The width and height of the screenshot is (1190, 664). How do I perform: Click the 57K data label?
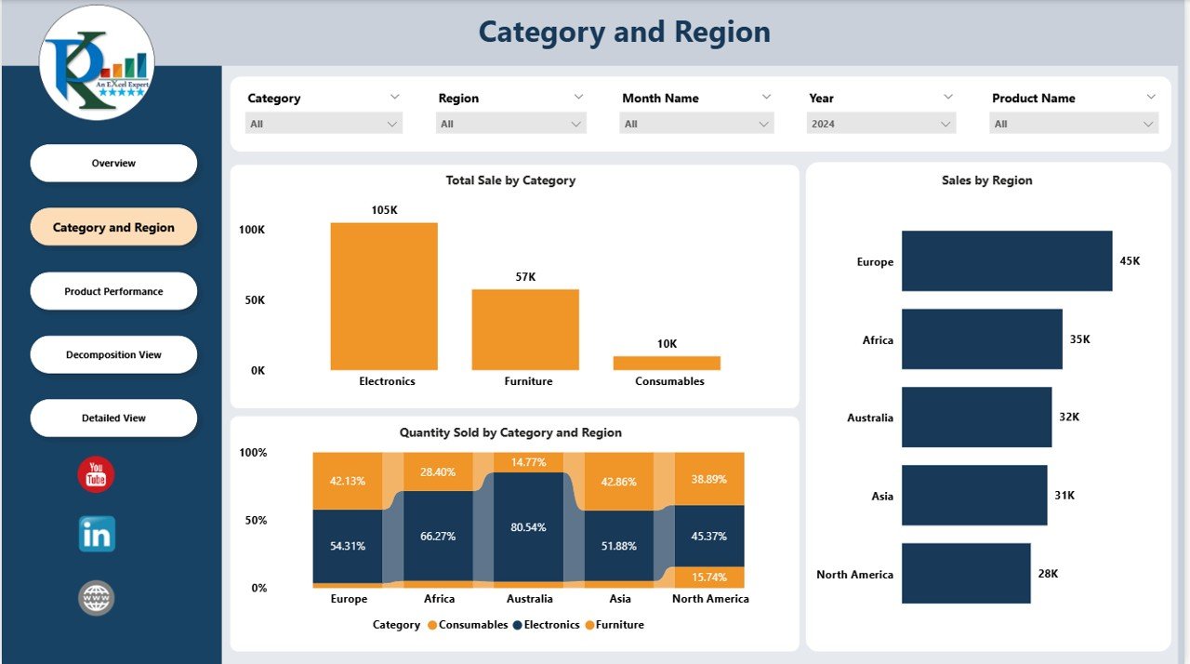(525, 277)
